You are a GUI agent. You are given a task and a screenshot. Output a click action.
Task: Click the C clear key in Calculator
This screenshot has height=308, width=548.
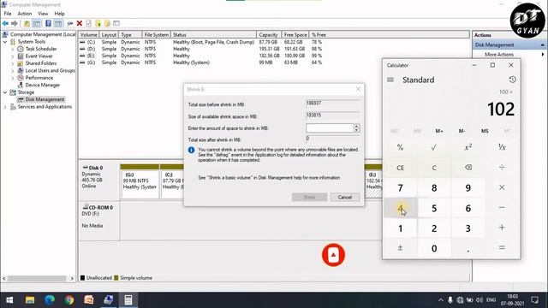434,168
